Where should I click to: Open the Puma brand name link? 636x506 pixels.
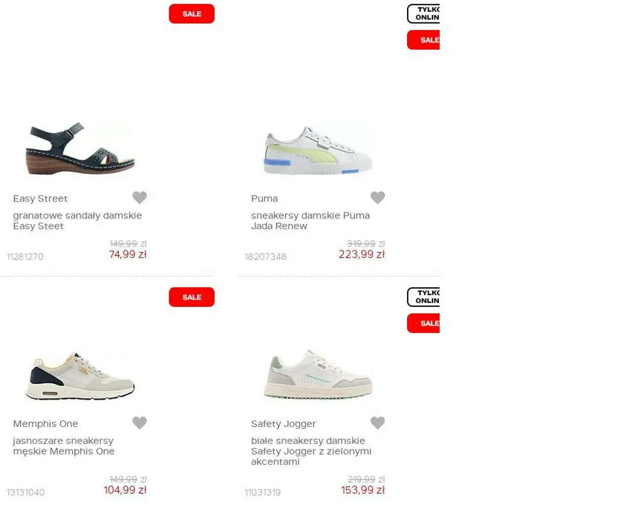click(265, 199)
